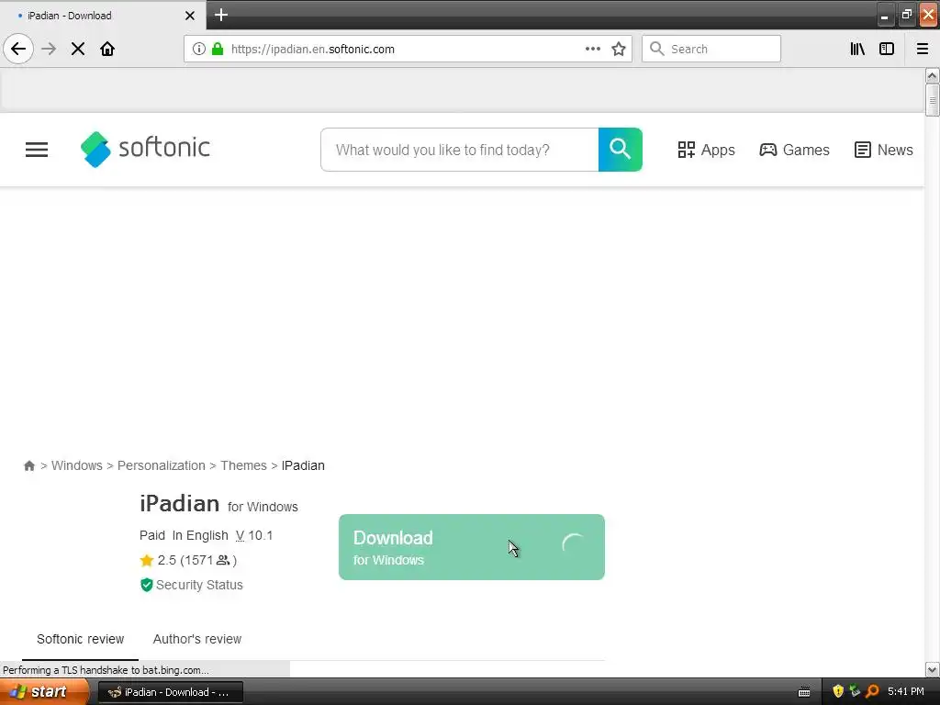Click the Security Status shield icon
Screen dimensions: 940x705
pos(146,585)
